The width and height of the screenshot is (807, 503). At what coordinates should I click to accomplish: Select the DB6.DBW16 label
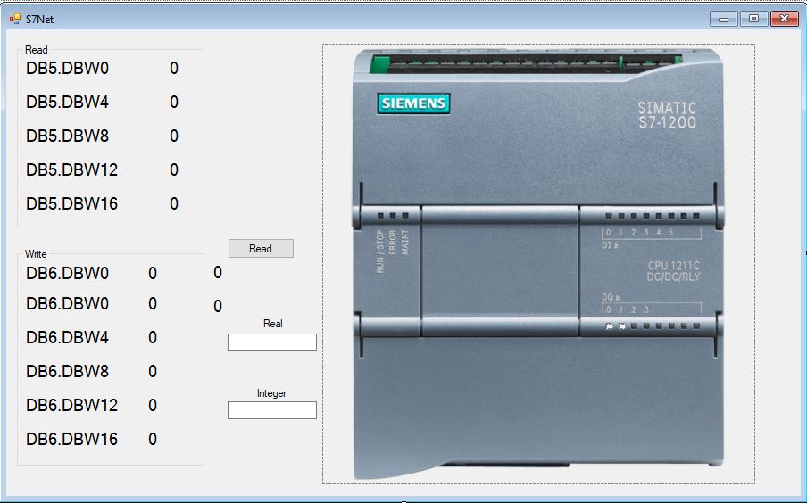tap(72, 440)
